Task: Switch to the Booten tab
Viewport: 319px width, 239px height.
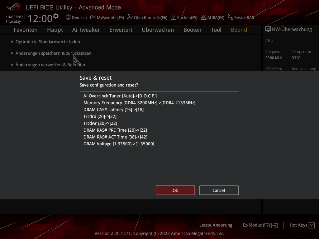Action: coord(192,30)
